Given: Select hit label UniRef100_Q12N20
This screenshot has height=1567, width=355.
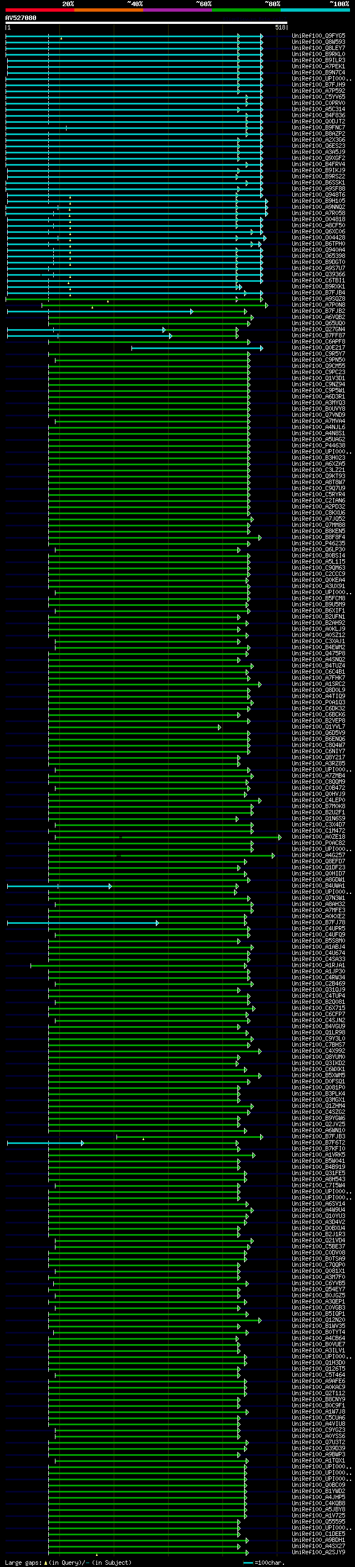Looking at the screenshot, I should point(318,1321).
